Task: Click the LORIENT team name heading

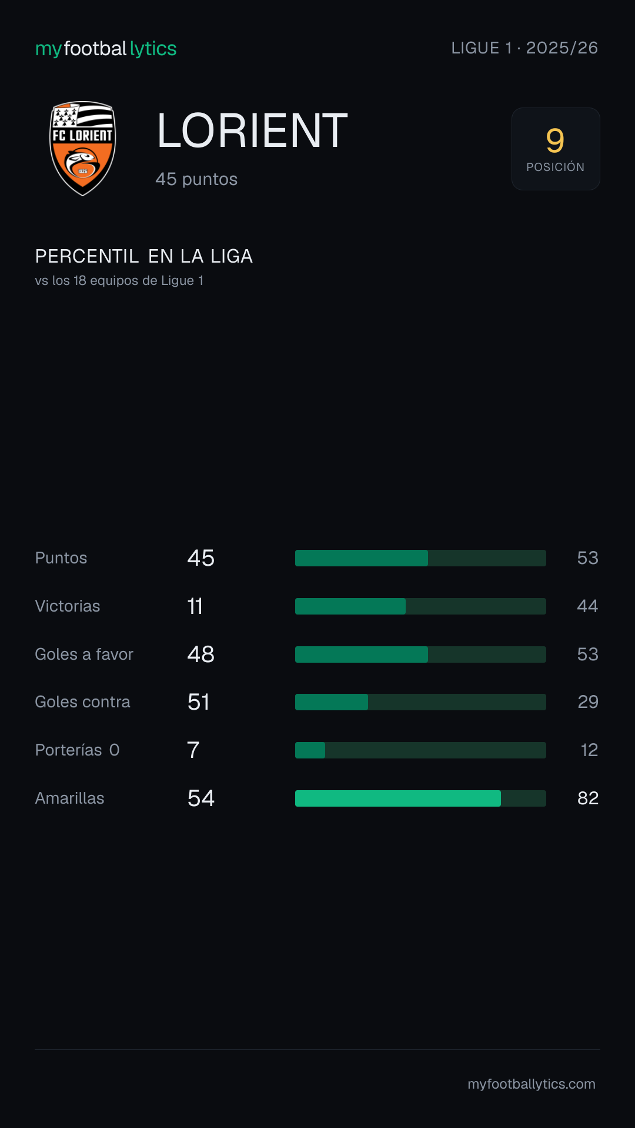Action: [252, 130]
